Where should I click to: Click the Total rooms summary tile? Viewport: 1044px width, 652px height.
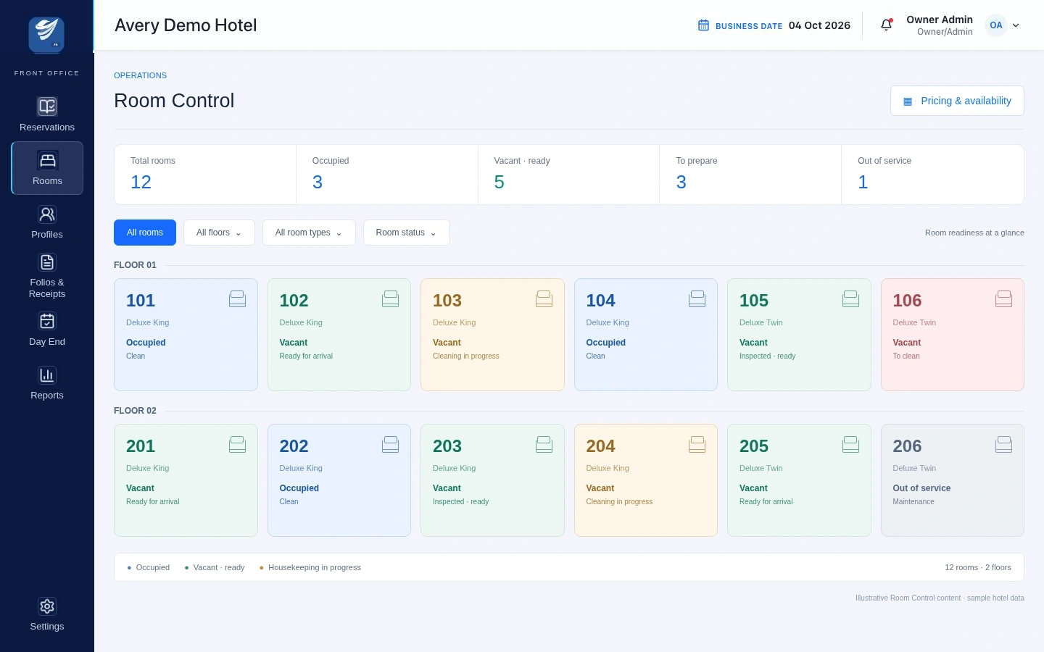click(x=205, y=175)
